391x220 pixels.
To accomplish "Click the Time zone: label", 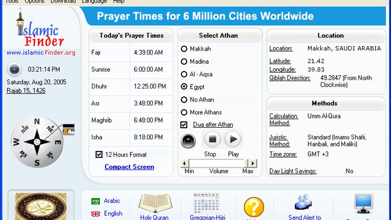I will tap(283, 154).
